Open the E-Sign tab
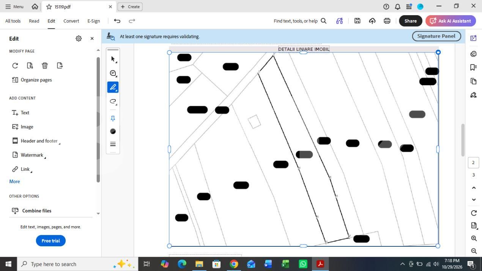Viewport: 482px width, 271px height. 94,21
